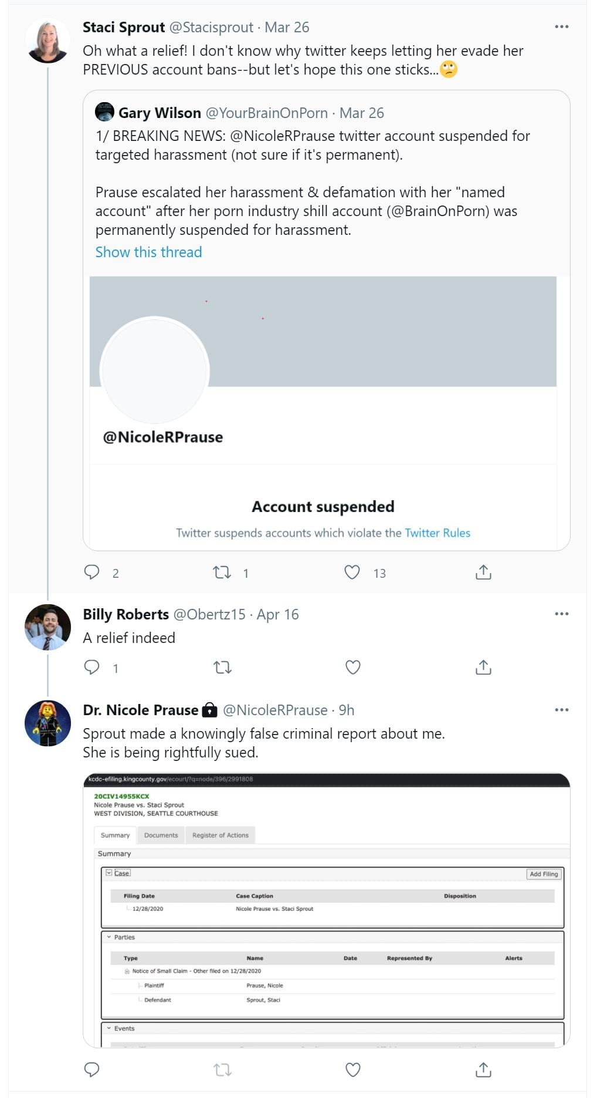Reply to Dr. Nicole Prause's tweet
The image size is (597, 1098).
(x=92, y=1069)
